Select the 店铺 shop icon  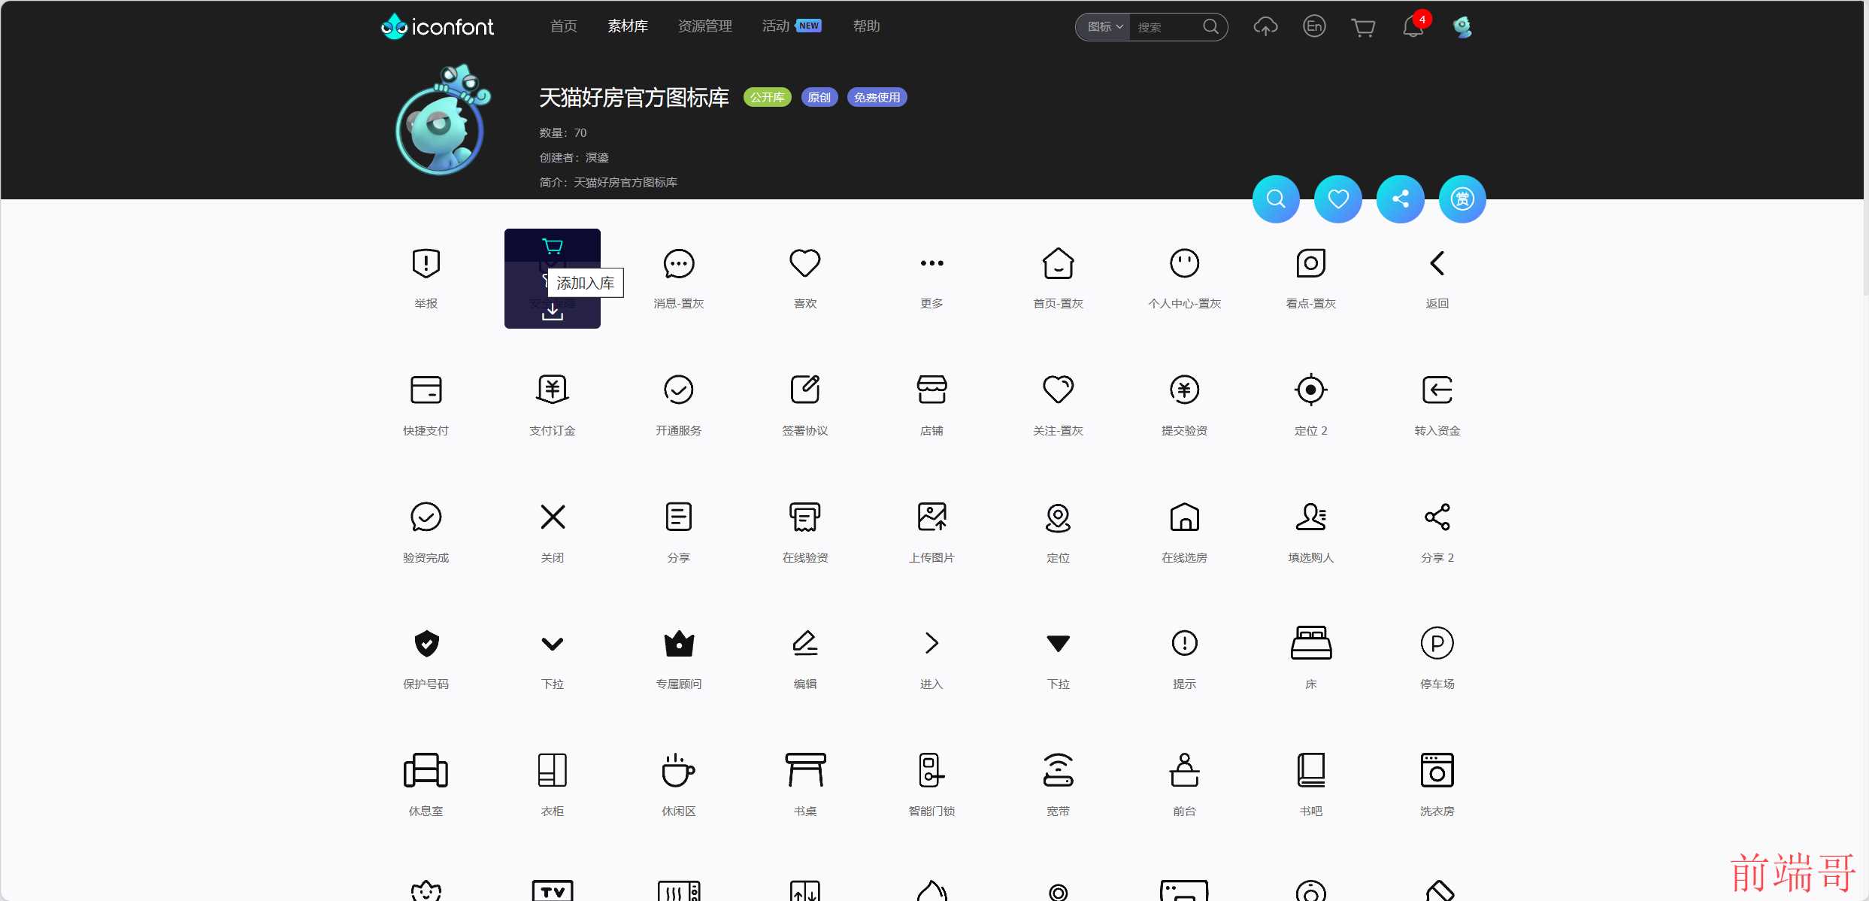pyautogui.click(x=931, y=390)
